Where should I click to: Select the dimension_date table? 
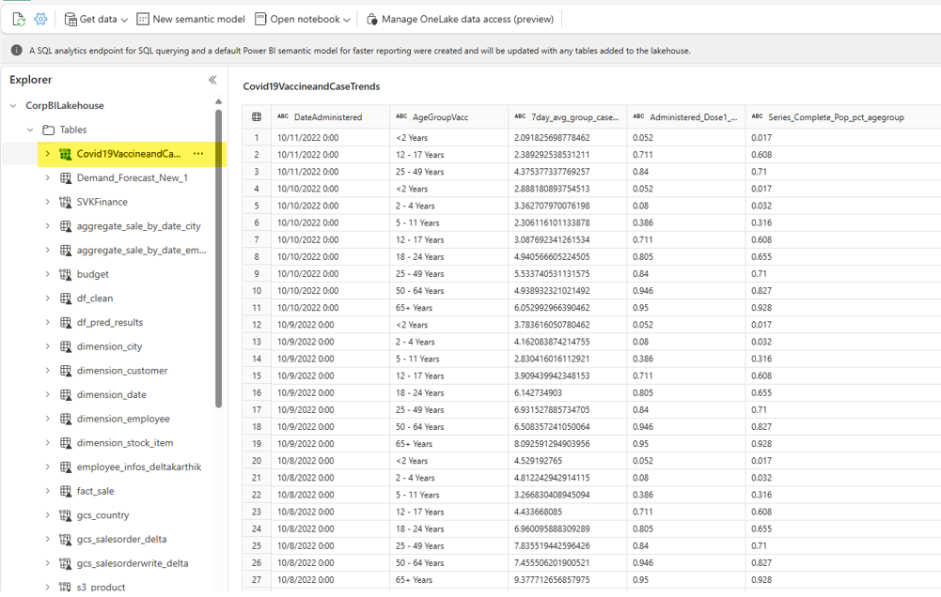111,394
